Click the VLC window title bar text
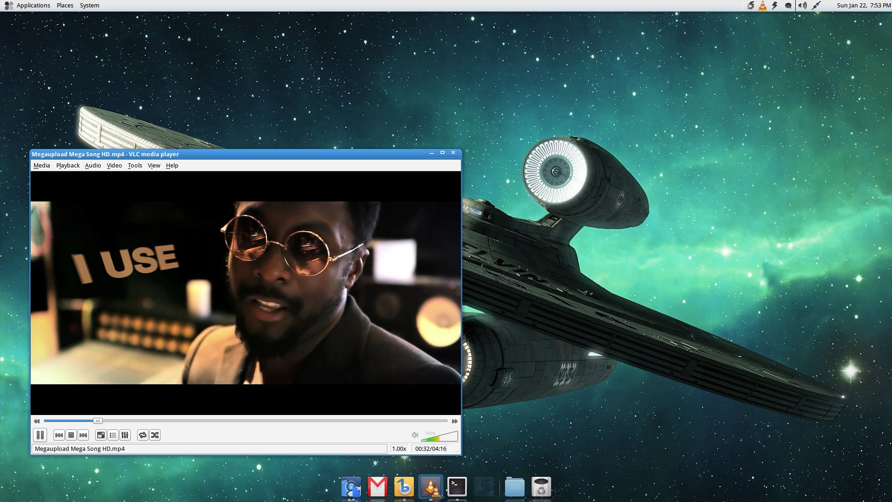This screenshot has width=892, height=502. pyautogui.click(x=105, y=154)
